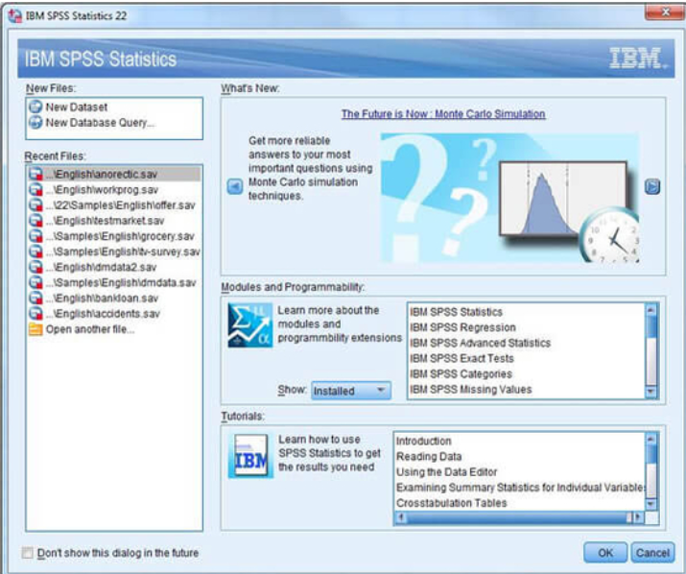Click the tutorials horizontal scroll-right arrow
686x574 pixels.
click(x=639, y=517)
